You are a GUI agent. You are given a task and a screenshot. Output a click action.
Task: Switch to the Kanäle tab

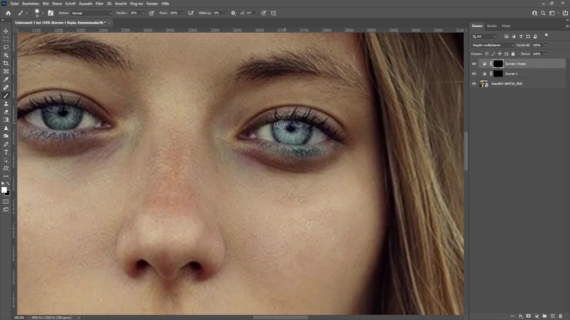point(492,26)
